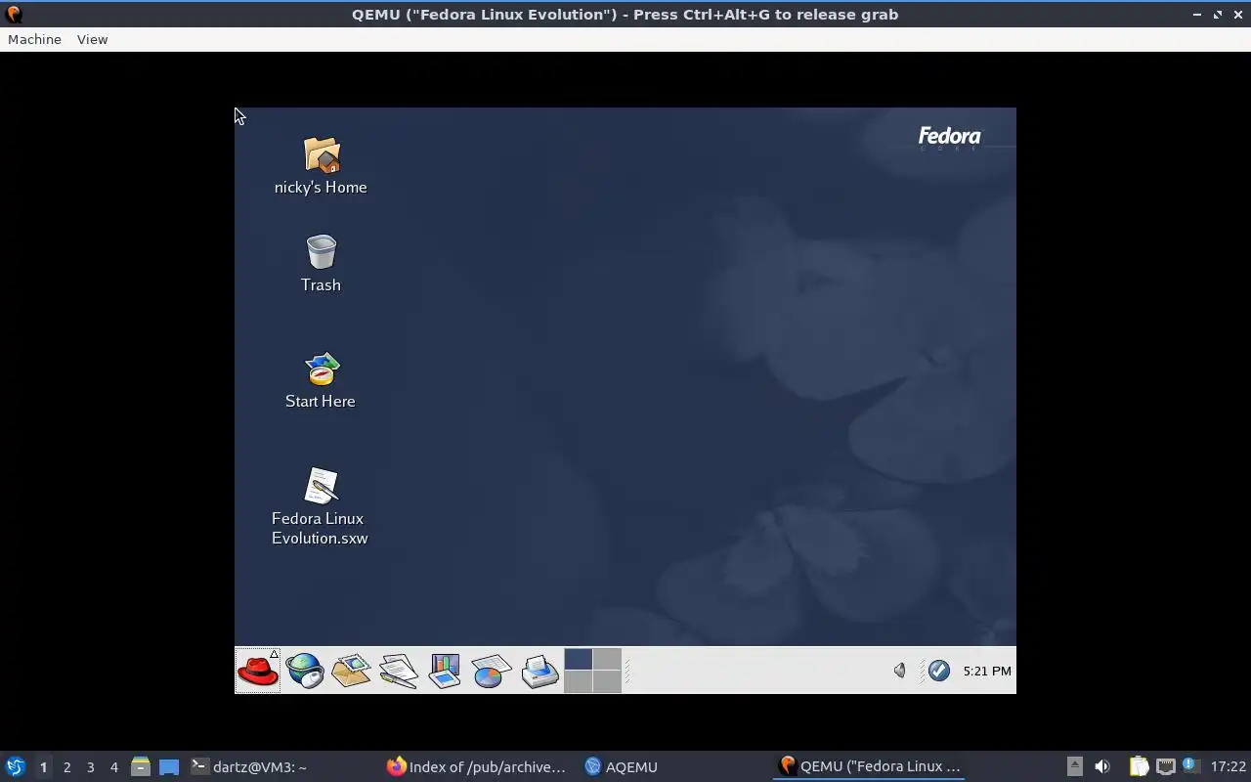This screenshot has width=1251, height=782.
Task: Click the volume speaker in Fedora panel
Action: point(900,671)
